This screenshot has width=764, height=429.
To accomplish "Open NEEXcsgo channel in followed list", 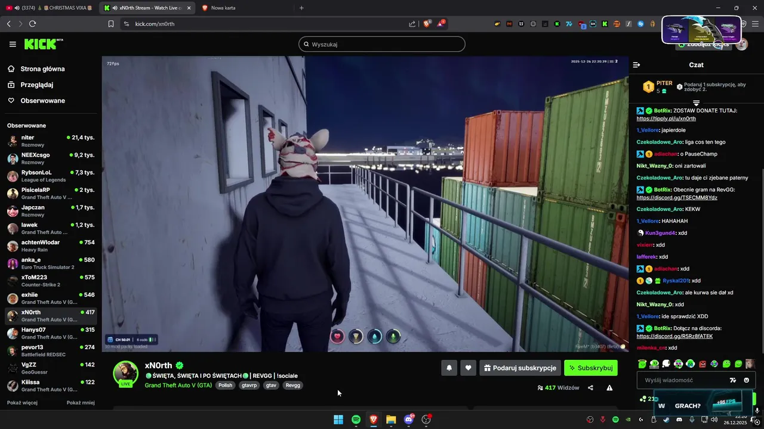I will coord(51,158).
